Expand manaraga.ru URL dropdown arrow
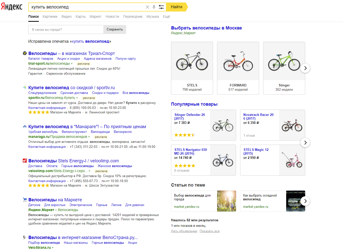 (x=89, y=137)
